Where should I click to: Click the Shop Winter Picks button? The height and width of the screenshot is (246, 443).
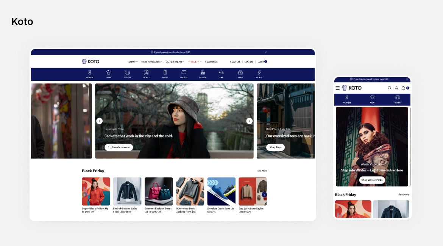coord(372,180)
